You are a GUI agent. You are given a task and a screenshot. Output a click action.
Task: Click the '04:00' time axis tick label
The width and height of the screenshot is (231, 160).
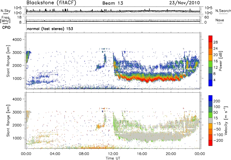[55, 154]
